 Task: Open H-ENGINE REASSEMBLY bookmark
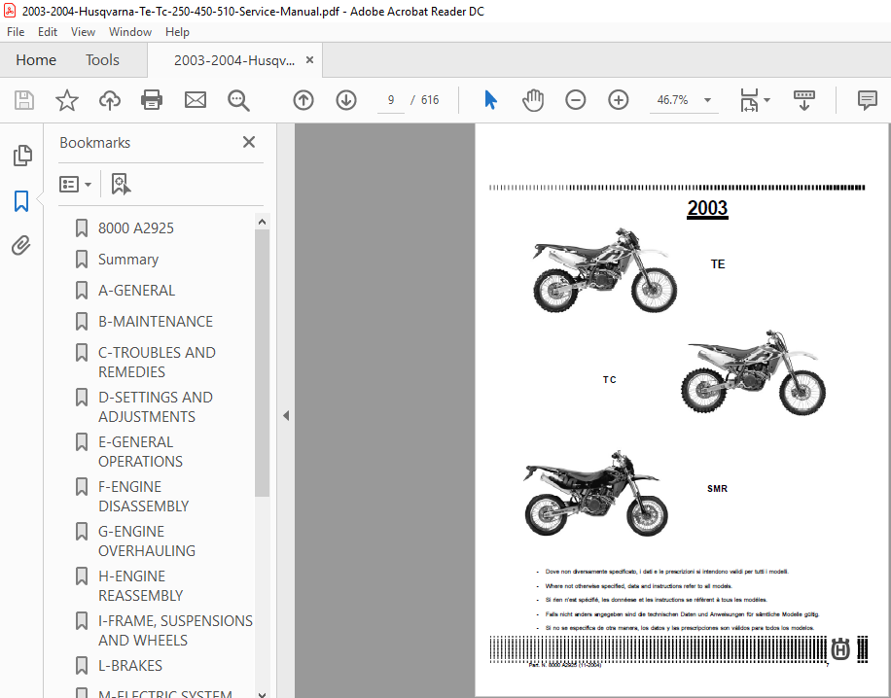(x=140, y=586)
